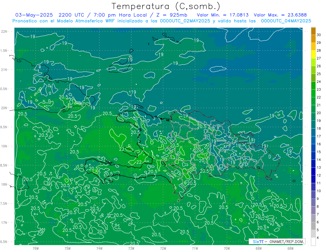Click the "0000UTC_02MAY2025" initialization timestamp
The height and width of the screenshot is (252, 326).
(x=185, y=21)
